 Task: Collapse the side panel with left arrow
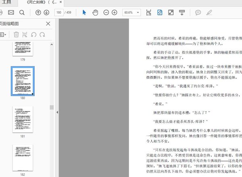pyautogui.click(x=57, y=112)
